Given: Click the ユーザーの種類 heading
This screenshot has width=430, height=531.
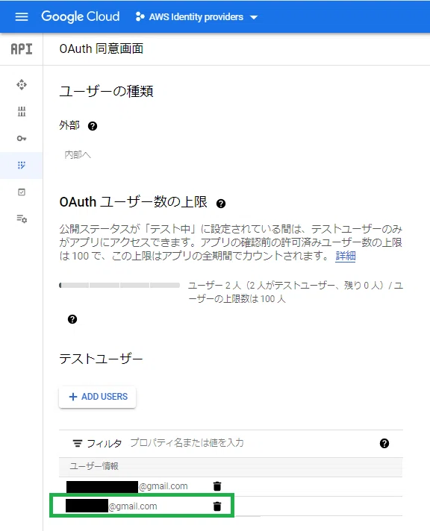Looking at the screenshot, I should point(106,91).
